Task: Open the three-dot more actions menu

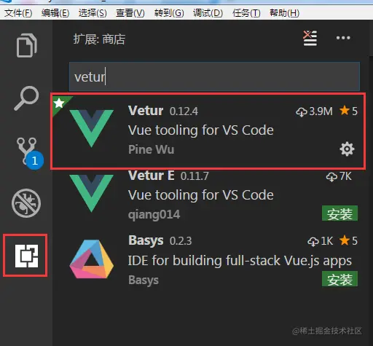Action: coord(343,38)
